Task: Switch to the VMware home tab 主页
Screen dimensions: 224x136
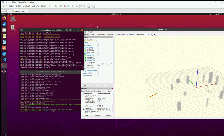Action: pyautogui.click(x=6, y=11)
